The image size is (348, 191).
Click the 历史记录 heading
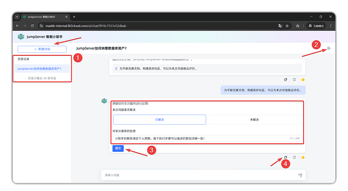click(24, 59)
